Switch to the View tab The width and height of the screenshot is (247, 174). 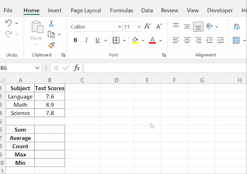192,11
